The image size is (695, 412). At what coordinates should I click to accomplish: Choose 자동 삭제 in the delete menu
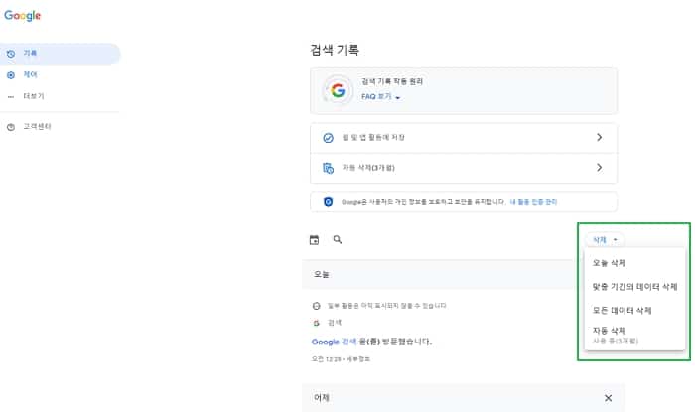[x=634, y=335]
